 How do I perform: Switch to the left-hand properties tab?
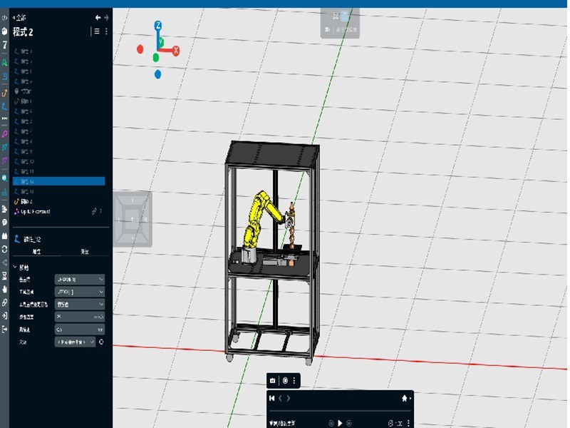pos(36,252)
